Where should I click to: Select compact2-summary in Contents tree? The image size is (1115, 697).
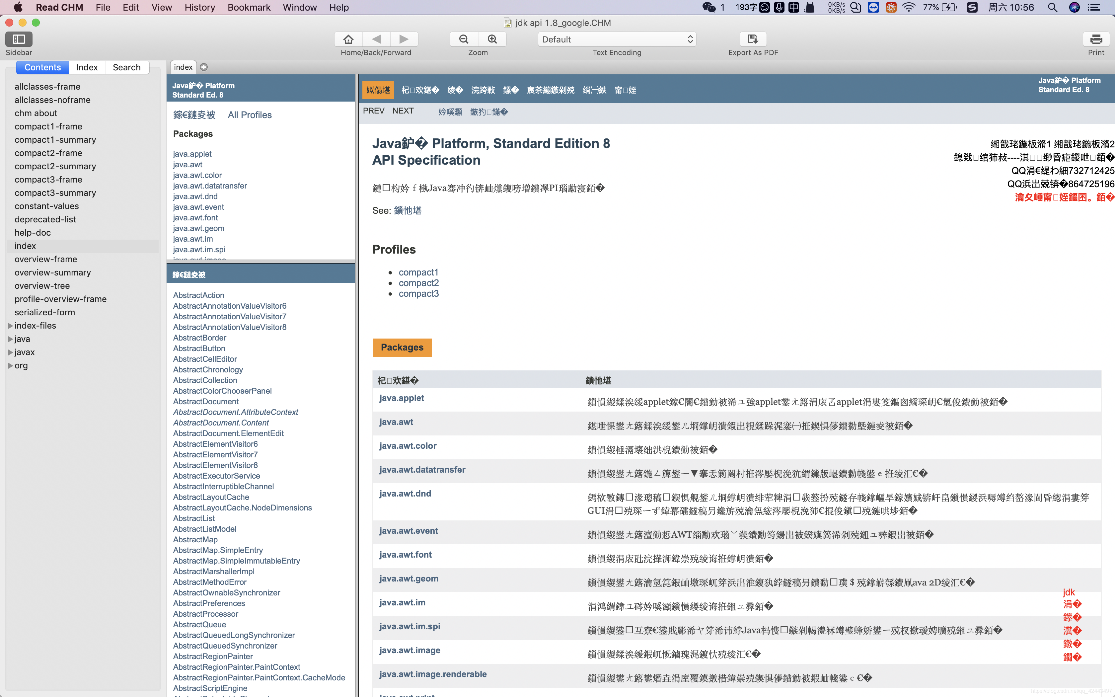tap(55, 166)
